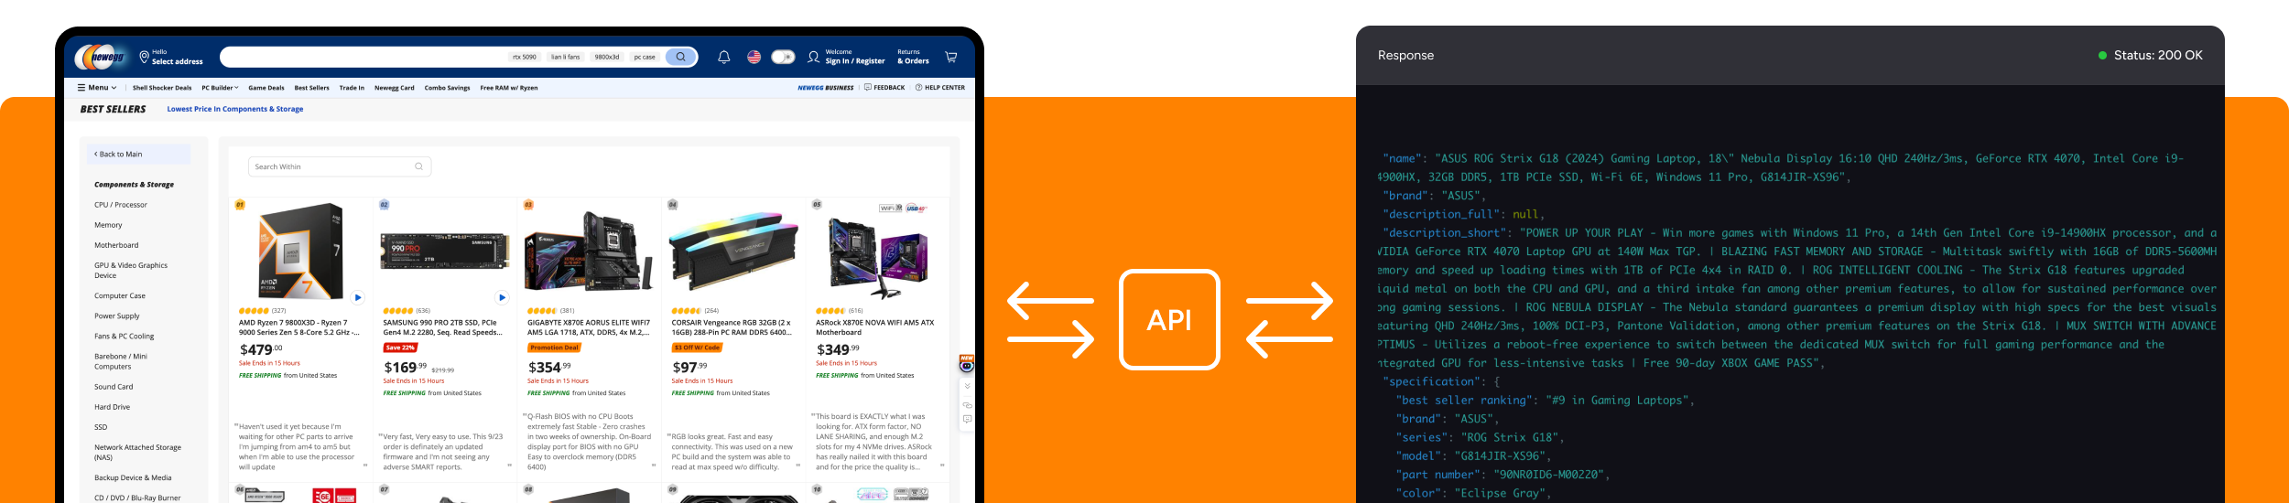
Task: Click the Search Within magnifier icon
Action: (418, 166)
